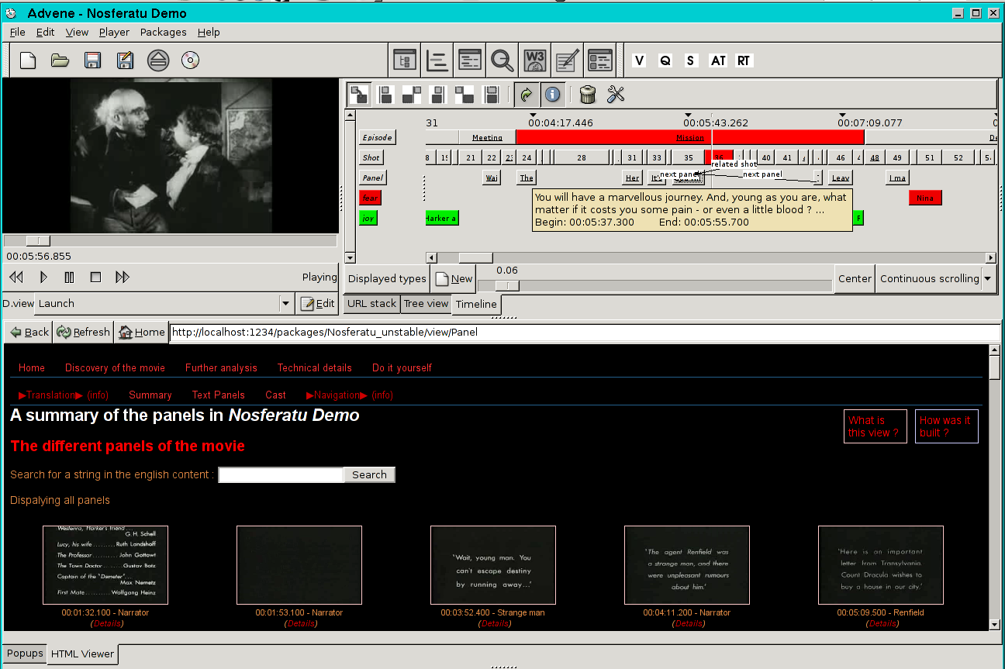Switch to the Tree view tab
The width and height of the screenshot is (1005, 669).
[x=426, y=304]
